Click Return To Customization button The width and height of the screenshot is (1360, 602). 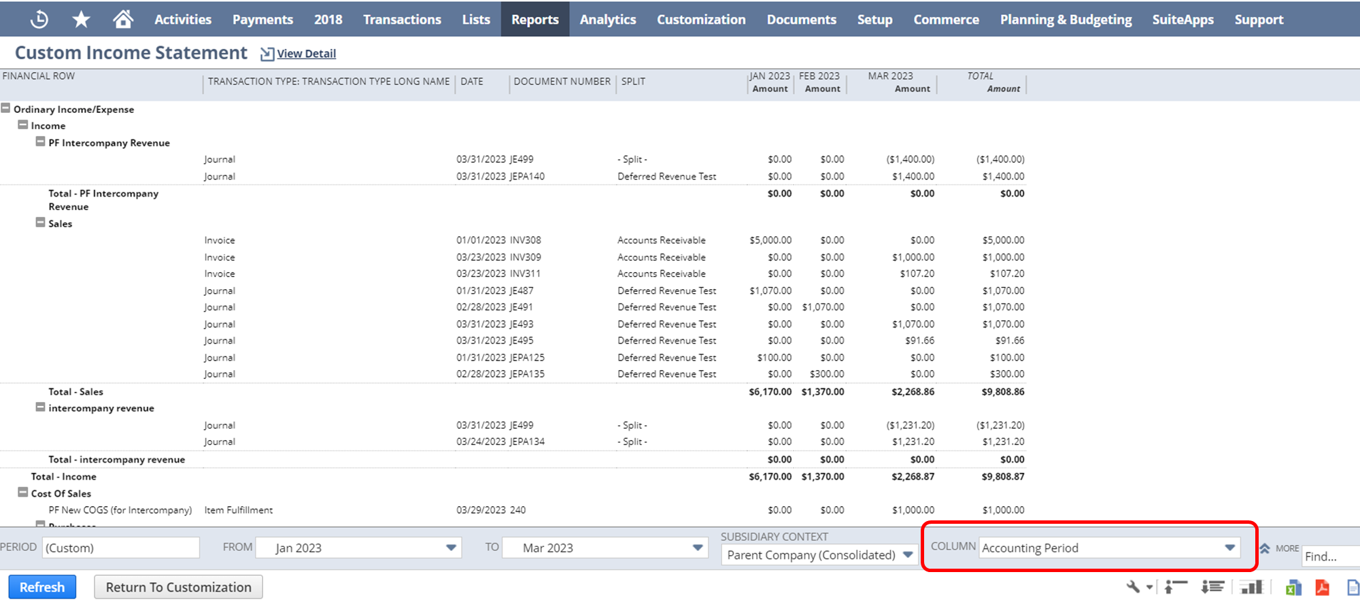(178, 587)
